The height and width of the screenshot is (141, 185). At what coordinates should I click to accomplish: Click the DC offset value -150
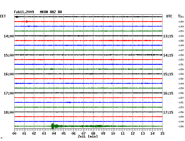tap(181, 79)
